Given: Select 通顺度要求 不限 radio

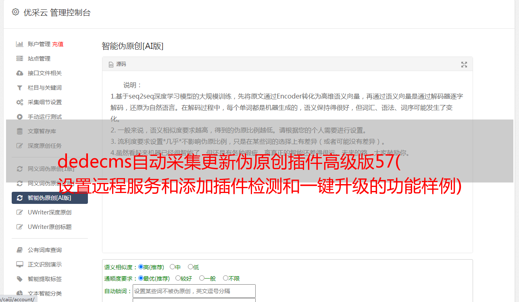Looking at the screenshot, I should tap(225, 278).
